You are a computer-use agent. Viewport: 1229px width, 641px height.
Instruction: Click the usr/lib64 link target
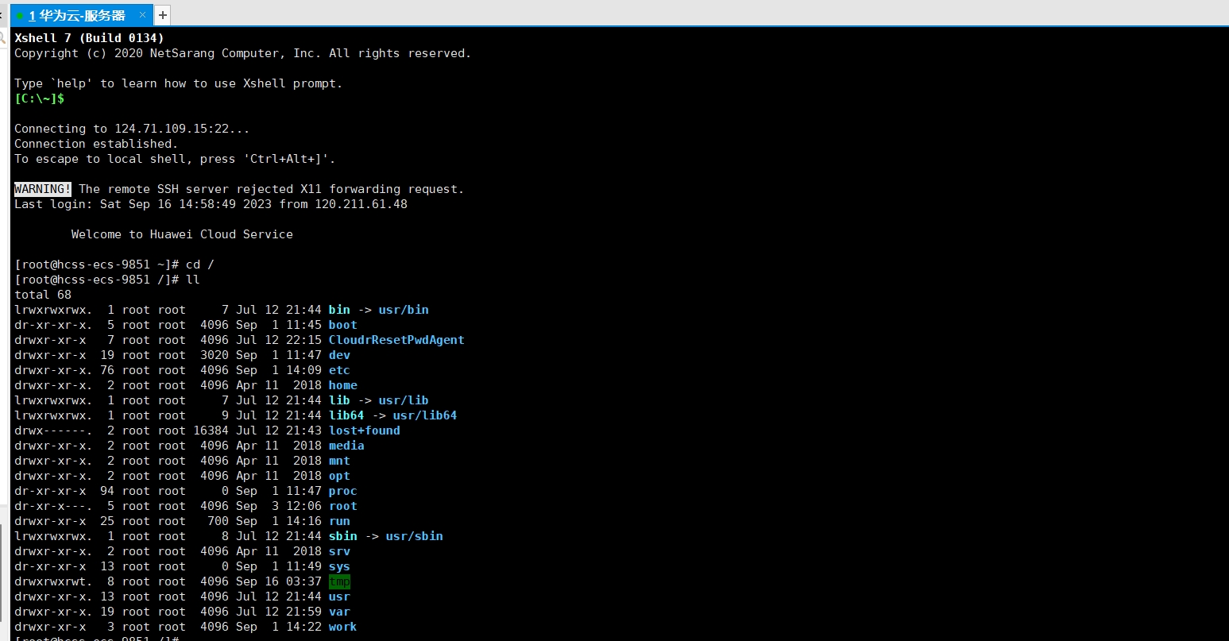click(x=425, y=415)
